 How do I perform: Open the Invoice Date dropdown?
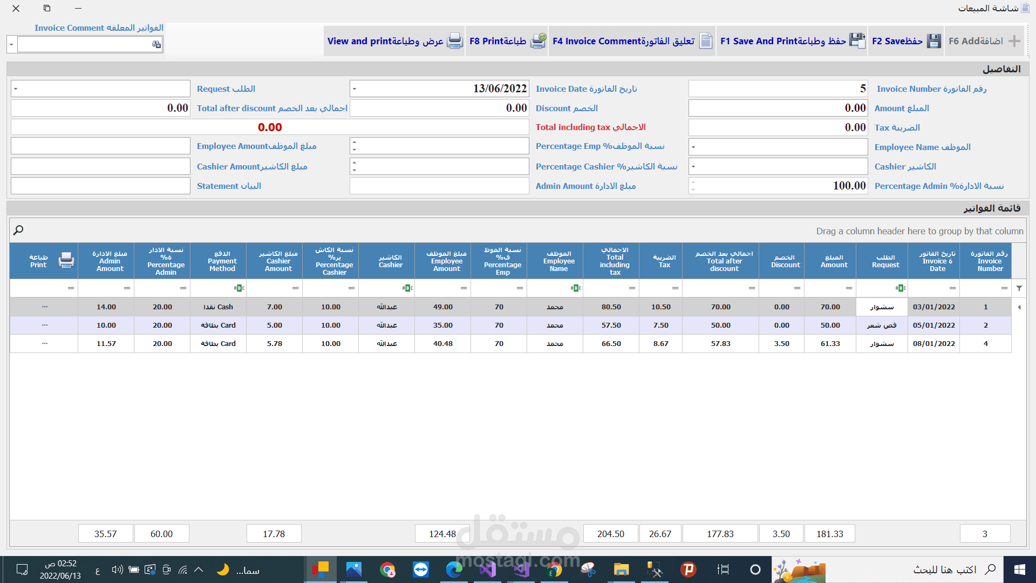(x=355, y=89)
